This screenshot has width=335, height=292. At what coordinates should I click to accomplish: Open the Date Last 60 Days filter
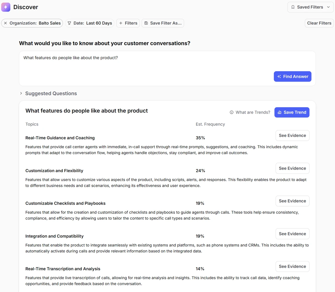coord(90,23)
